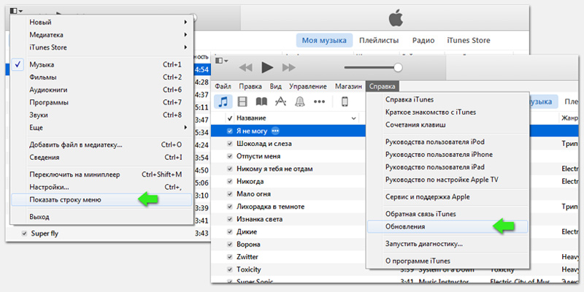Open the Tones bell icon

click(x=300, y=101)
